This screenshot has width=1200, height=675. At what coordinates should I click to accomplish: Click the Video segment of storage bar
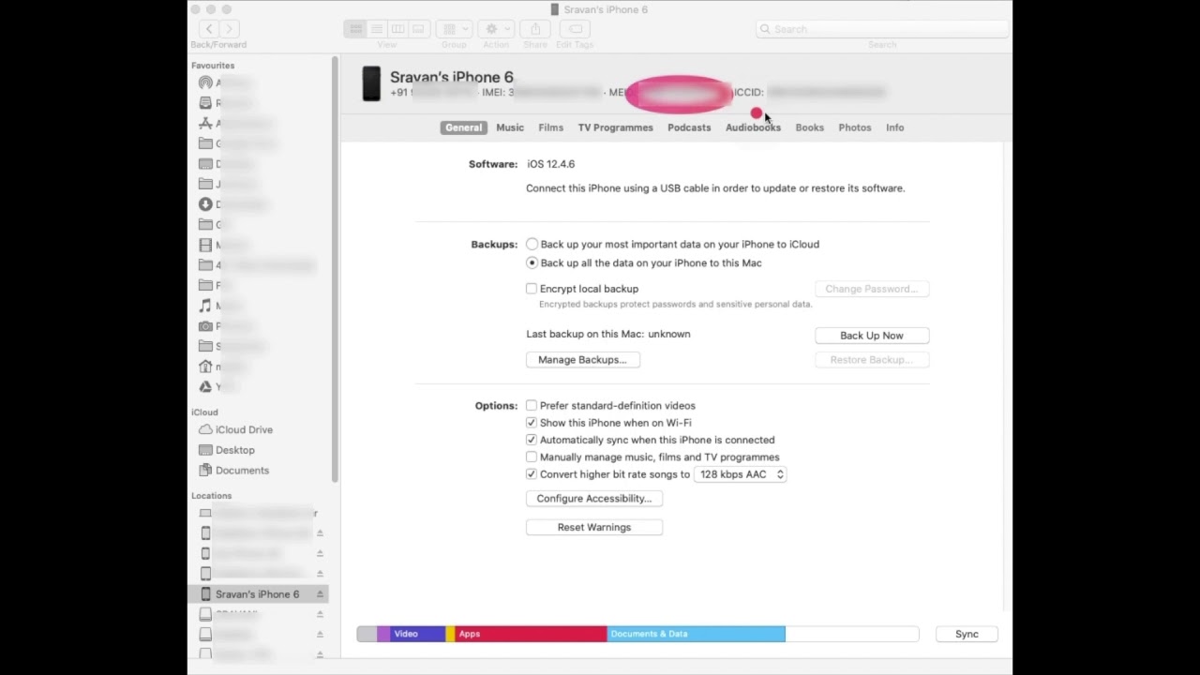point(417,635)
